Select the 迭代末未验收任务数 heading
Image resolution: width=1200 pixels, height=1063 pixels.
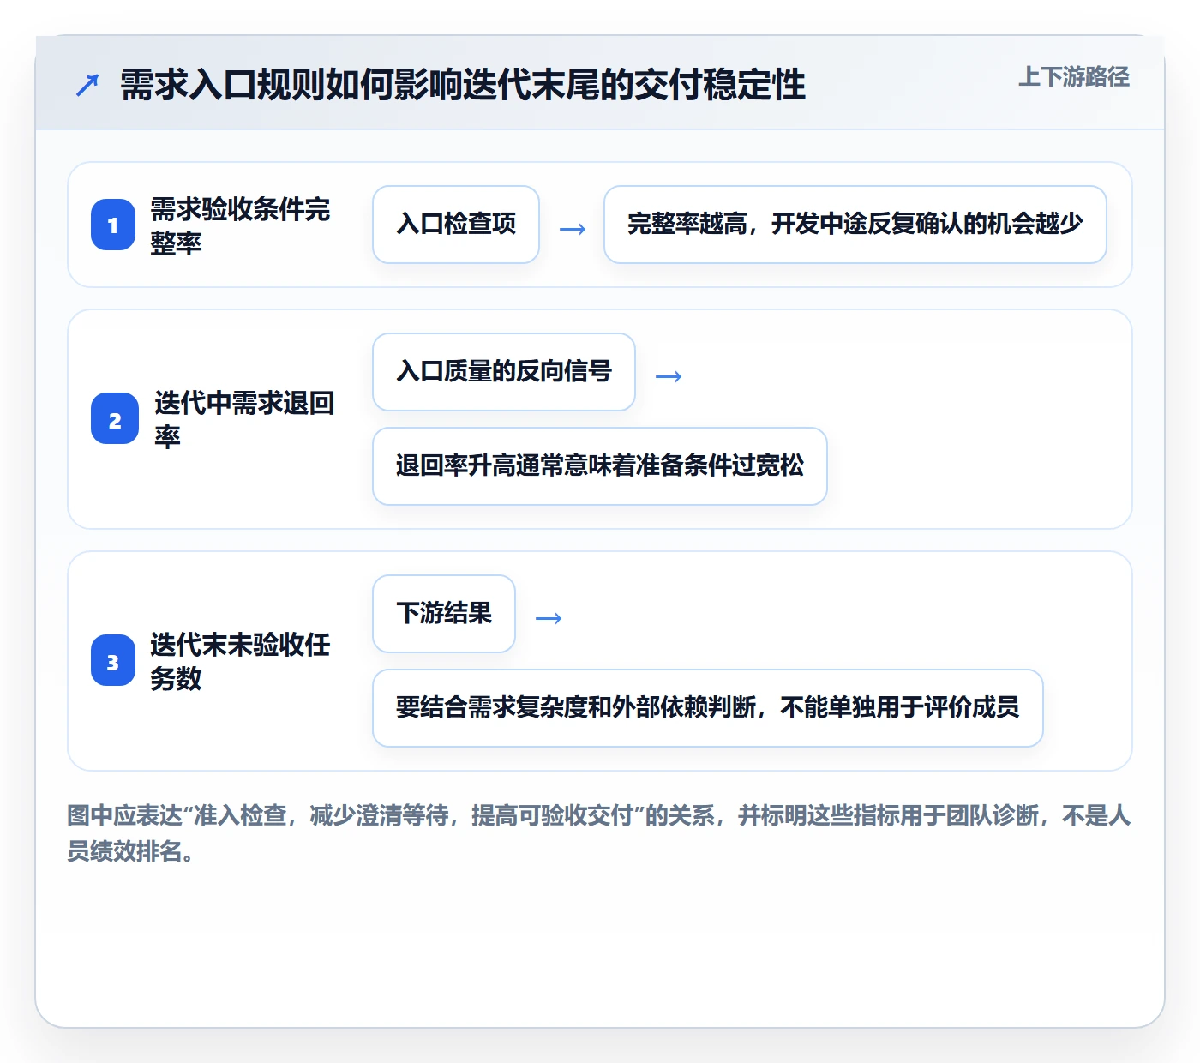[x=240, y=661]
